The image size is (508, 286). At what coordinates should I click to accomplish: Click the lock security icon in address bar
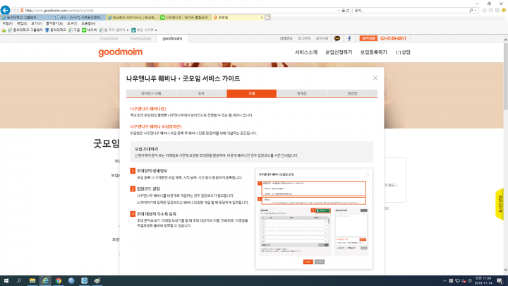click(344, 11)
